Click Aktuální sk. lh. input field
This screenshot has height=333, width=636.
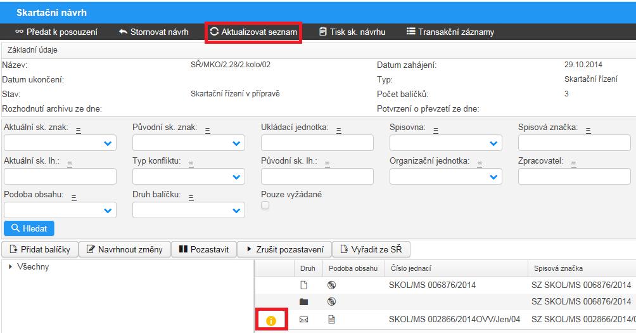60,177
